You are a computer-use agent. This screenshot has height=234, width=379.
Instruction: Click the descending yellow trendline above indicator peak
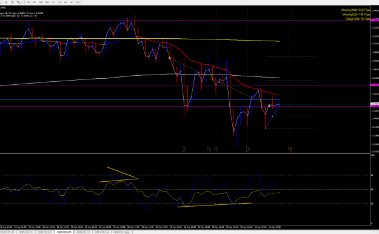pyautogui.click(x=121, y=172)
